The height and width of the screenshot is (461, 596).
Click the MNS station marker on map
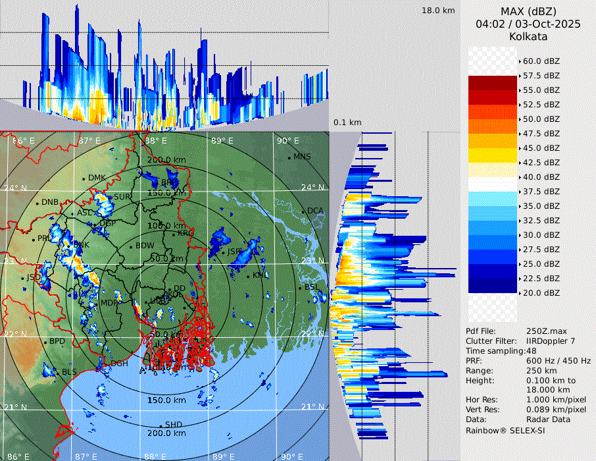coord(289,157)
